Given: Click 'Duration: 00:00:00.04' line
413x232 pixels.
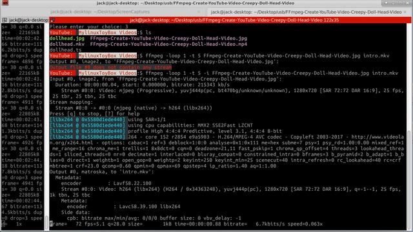Looking at the screenshot, I should 142,85.
